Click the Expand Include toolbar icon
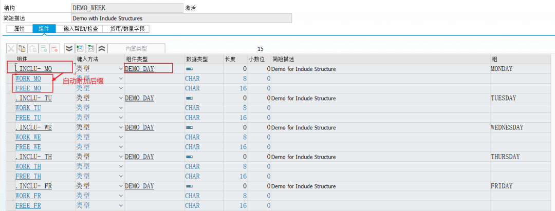Screen dimensions: 555x211 80,48
